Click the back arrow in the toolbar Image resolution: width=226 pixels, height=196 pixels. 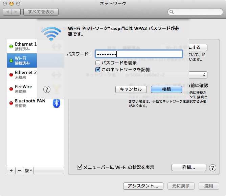(x=8, y=12)
